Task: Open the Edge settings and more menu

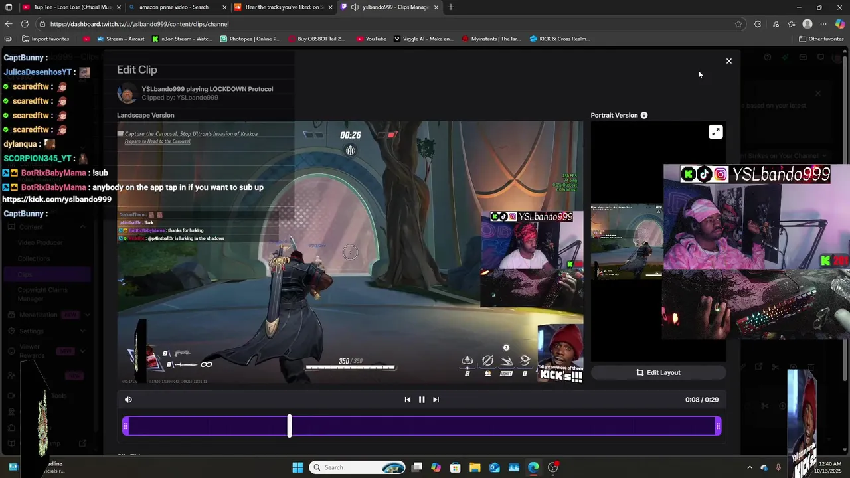Action: click(823, 24)
